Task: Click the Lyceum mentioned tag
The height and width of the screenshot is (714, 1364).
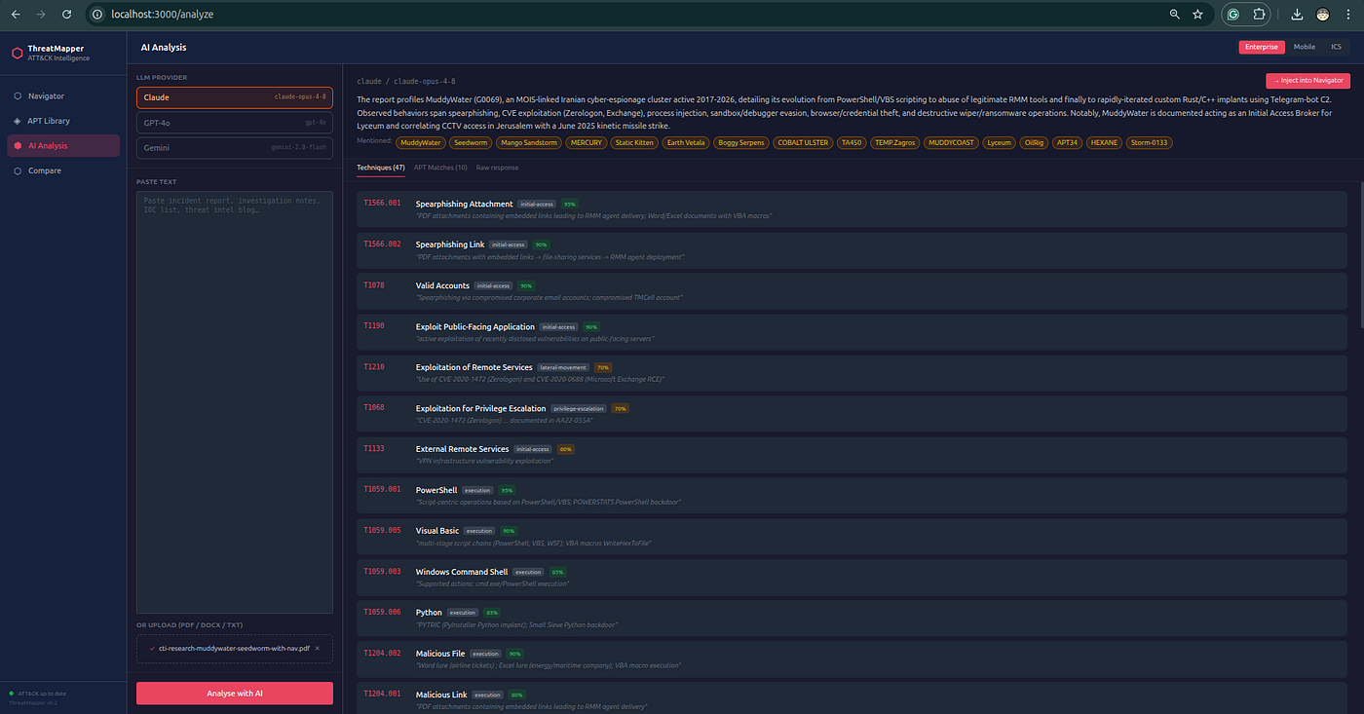Action: click(x=999, y=142)
